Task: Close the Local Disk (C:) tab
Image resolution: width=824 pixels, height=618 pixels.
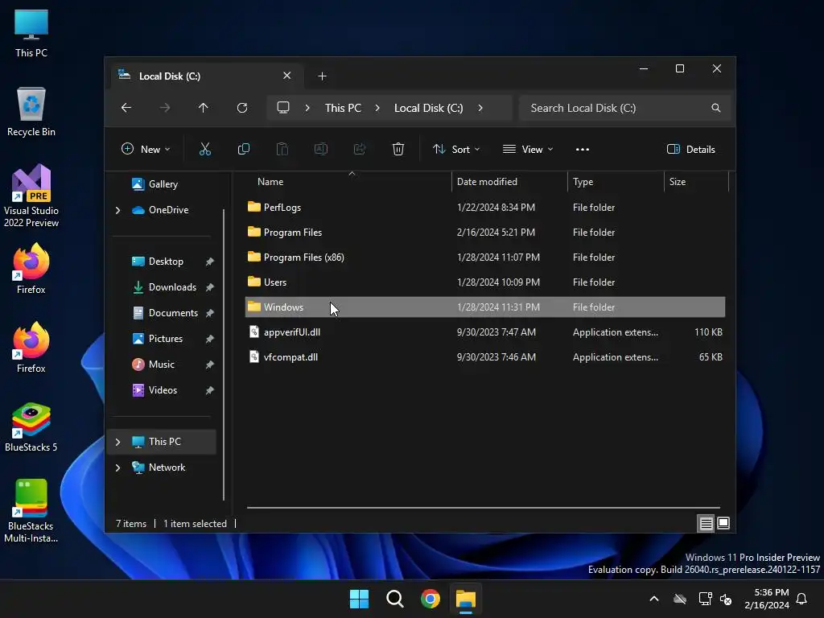Action: click(x=287, y=76)
